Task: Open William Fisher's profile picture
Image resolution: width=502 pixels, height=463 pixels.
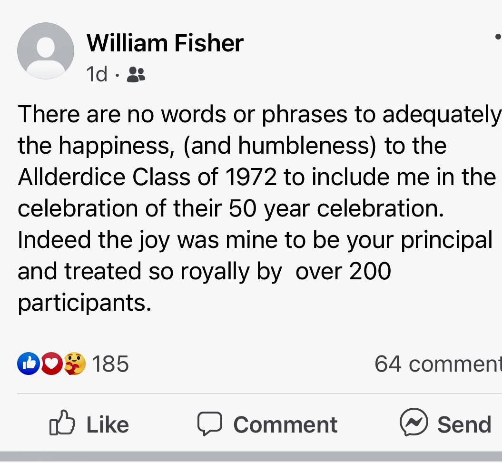Action: [x=46, y=51]
